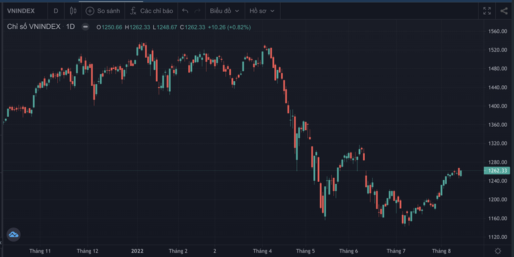Click the Tháng 2 time axis label
This screenshot has height=257, width=514.
(x=178, y=251)
